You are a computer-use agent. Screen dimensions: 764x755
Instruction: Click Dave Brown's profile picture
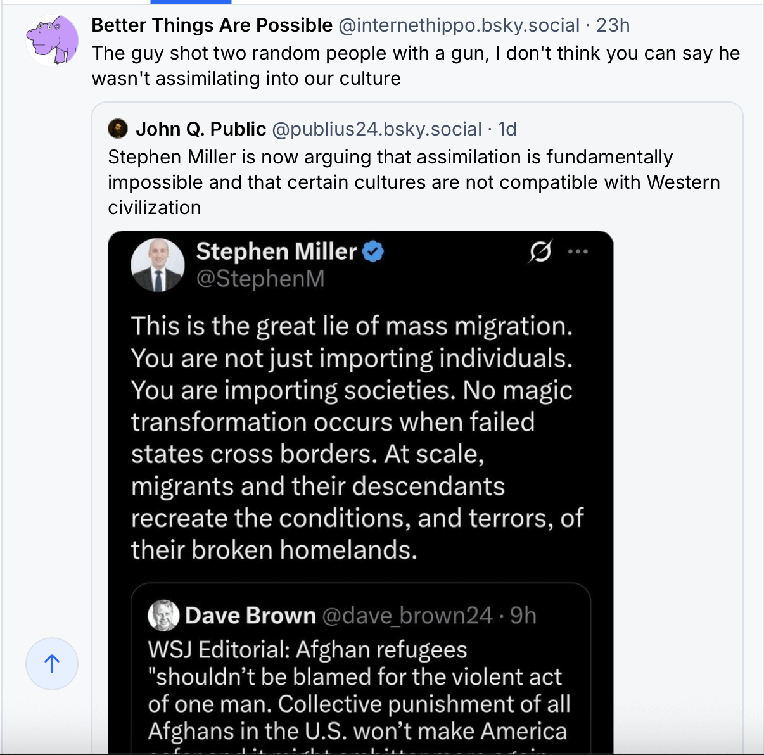(163, 615)
